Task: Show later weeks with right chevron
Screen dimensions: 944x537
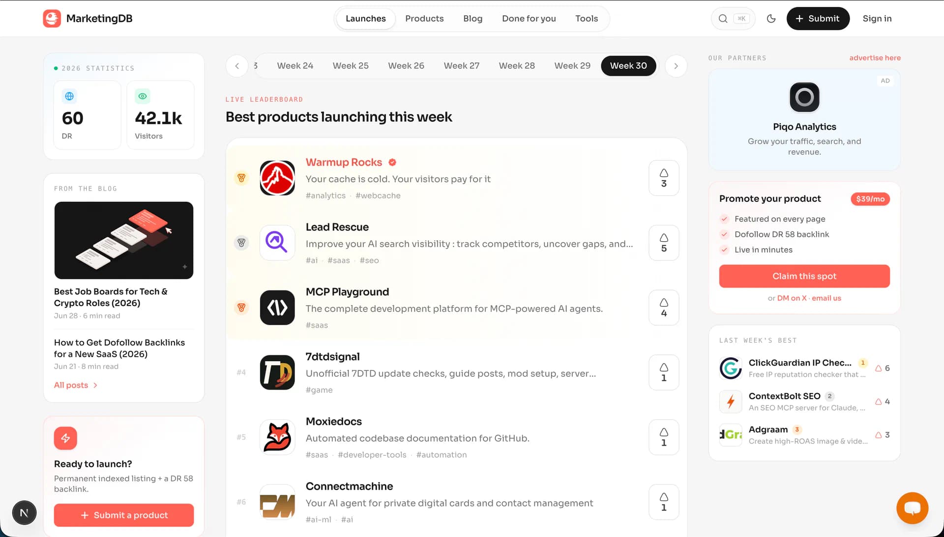Action: [x=676, y=66]
